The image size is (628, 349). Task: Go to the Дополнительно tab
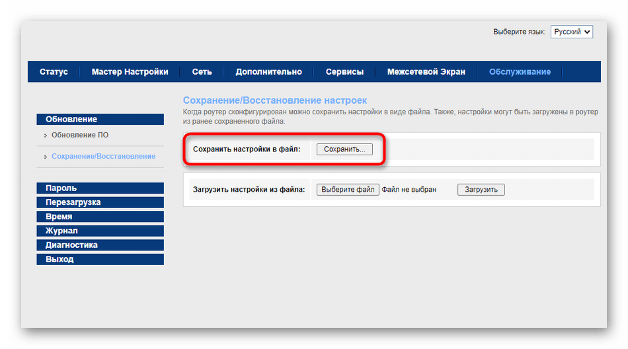268,72
